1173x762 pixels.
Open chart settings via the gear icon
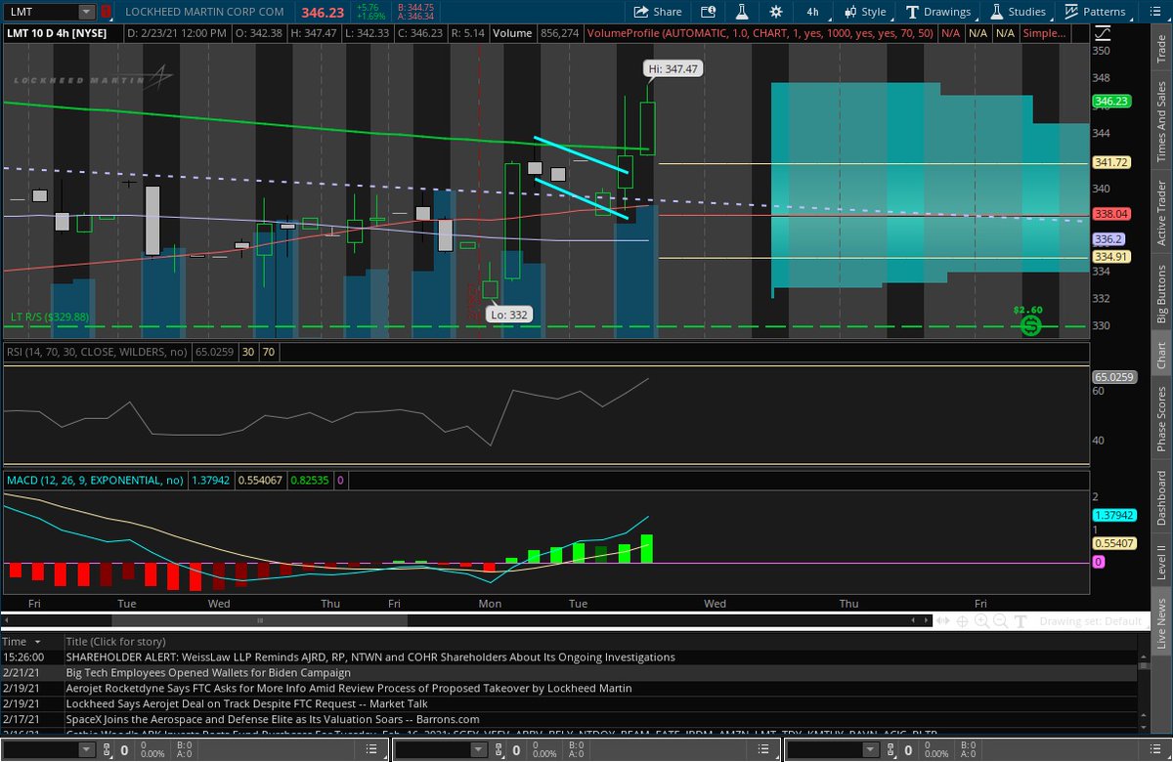[x=775, y=12]
